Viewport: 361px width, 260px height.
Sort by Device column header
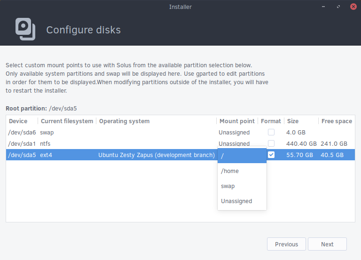coord(22,121)
